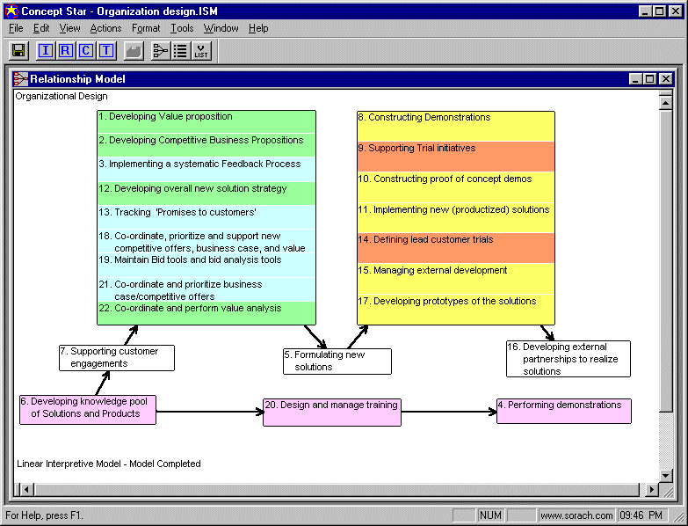Open the Format menu
This screenshot has height=526, width=688.
click(146, 28)
